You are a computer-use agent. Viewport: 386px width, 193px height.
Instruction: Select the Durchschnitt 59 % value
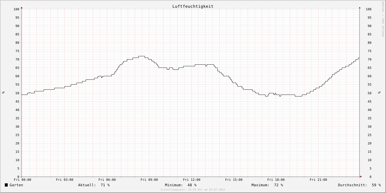[376, 185]
